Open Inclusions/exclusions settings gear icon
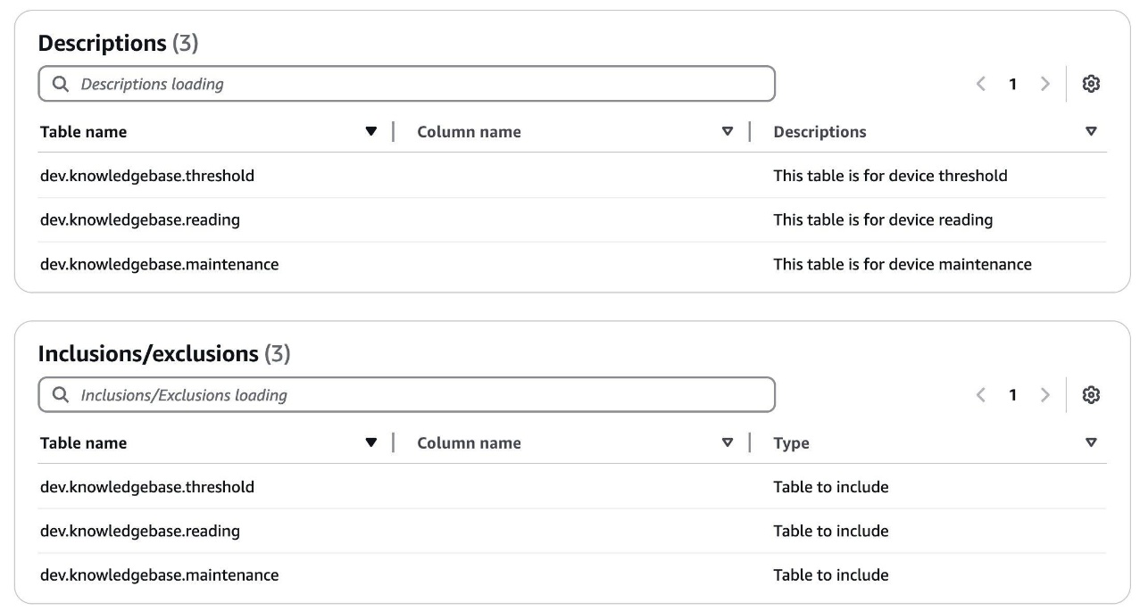This screenshot has height=611, width=1148. (x=1090, y=395)
